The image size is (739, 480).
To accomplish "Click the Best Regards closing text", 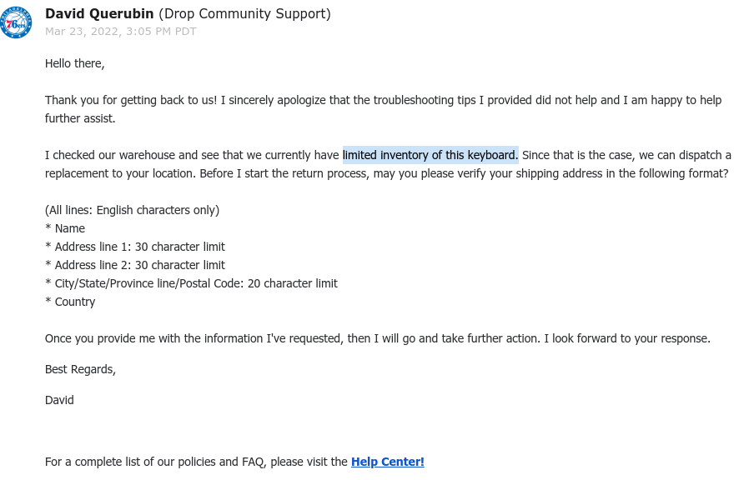I will (80, 369).
